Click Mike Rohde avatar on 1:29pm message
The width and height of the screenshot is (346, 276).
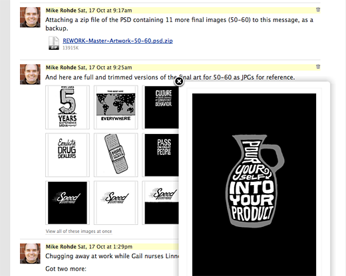pos(30,253)
